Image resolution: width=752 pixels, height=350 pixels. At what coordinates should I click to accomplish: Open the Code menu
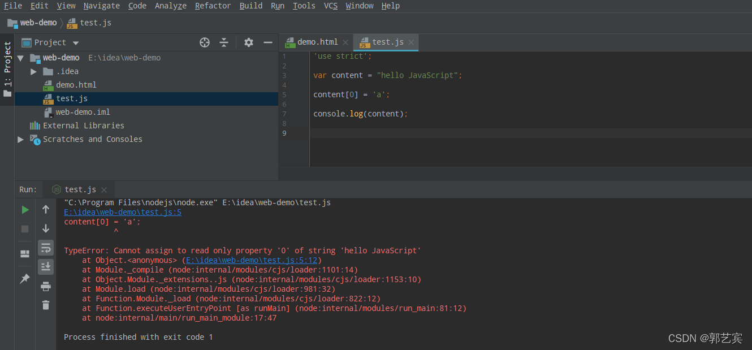tap(137, 6)
